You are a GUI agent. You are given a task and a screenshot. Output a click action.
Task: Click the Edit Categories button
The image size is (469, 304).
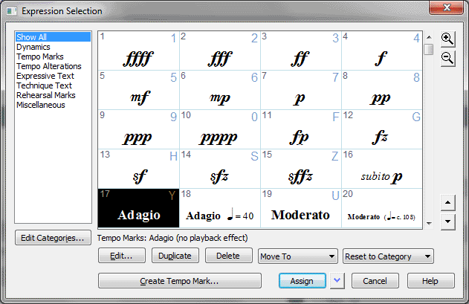[53, 238]
